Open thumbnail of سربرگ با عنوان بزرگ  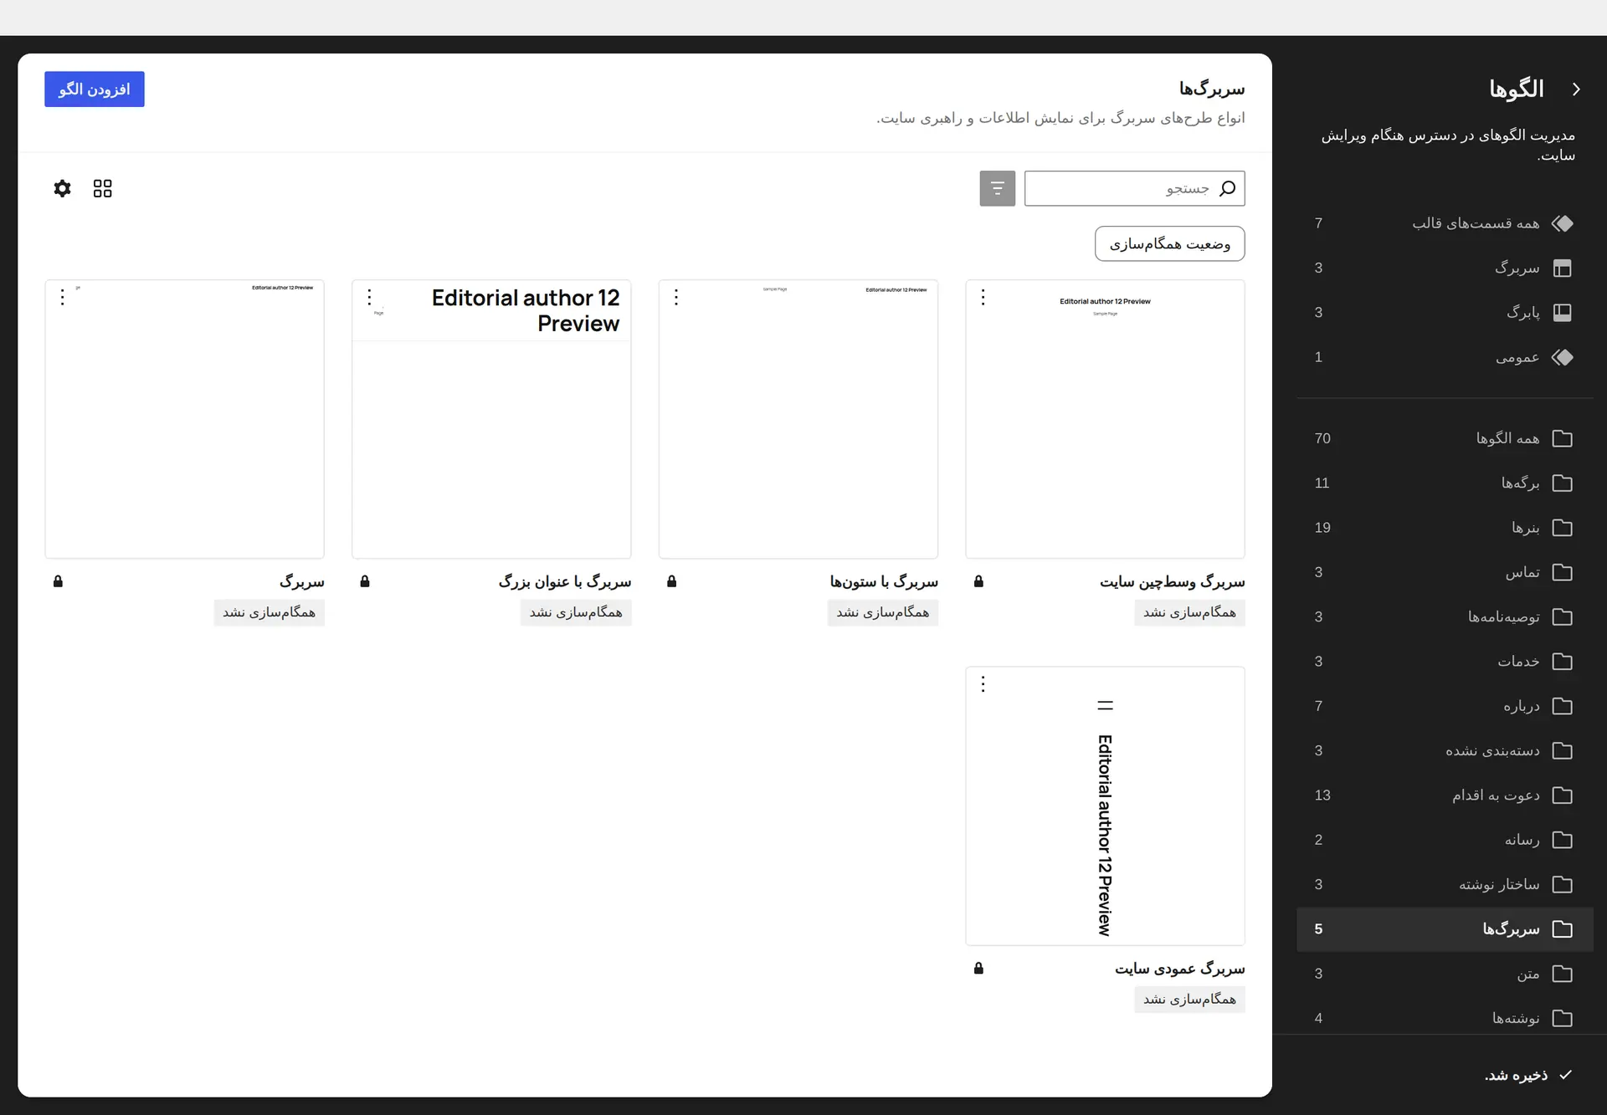click(491, 419)
